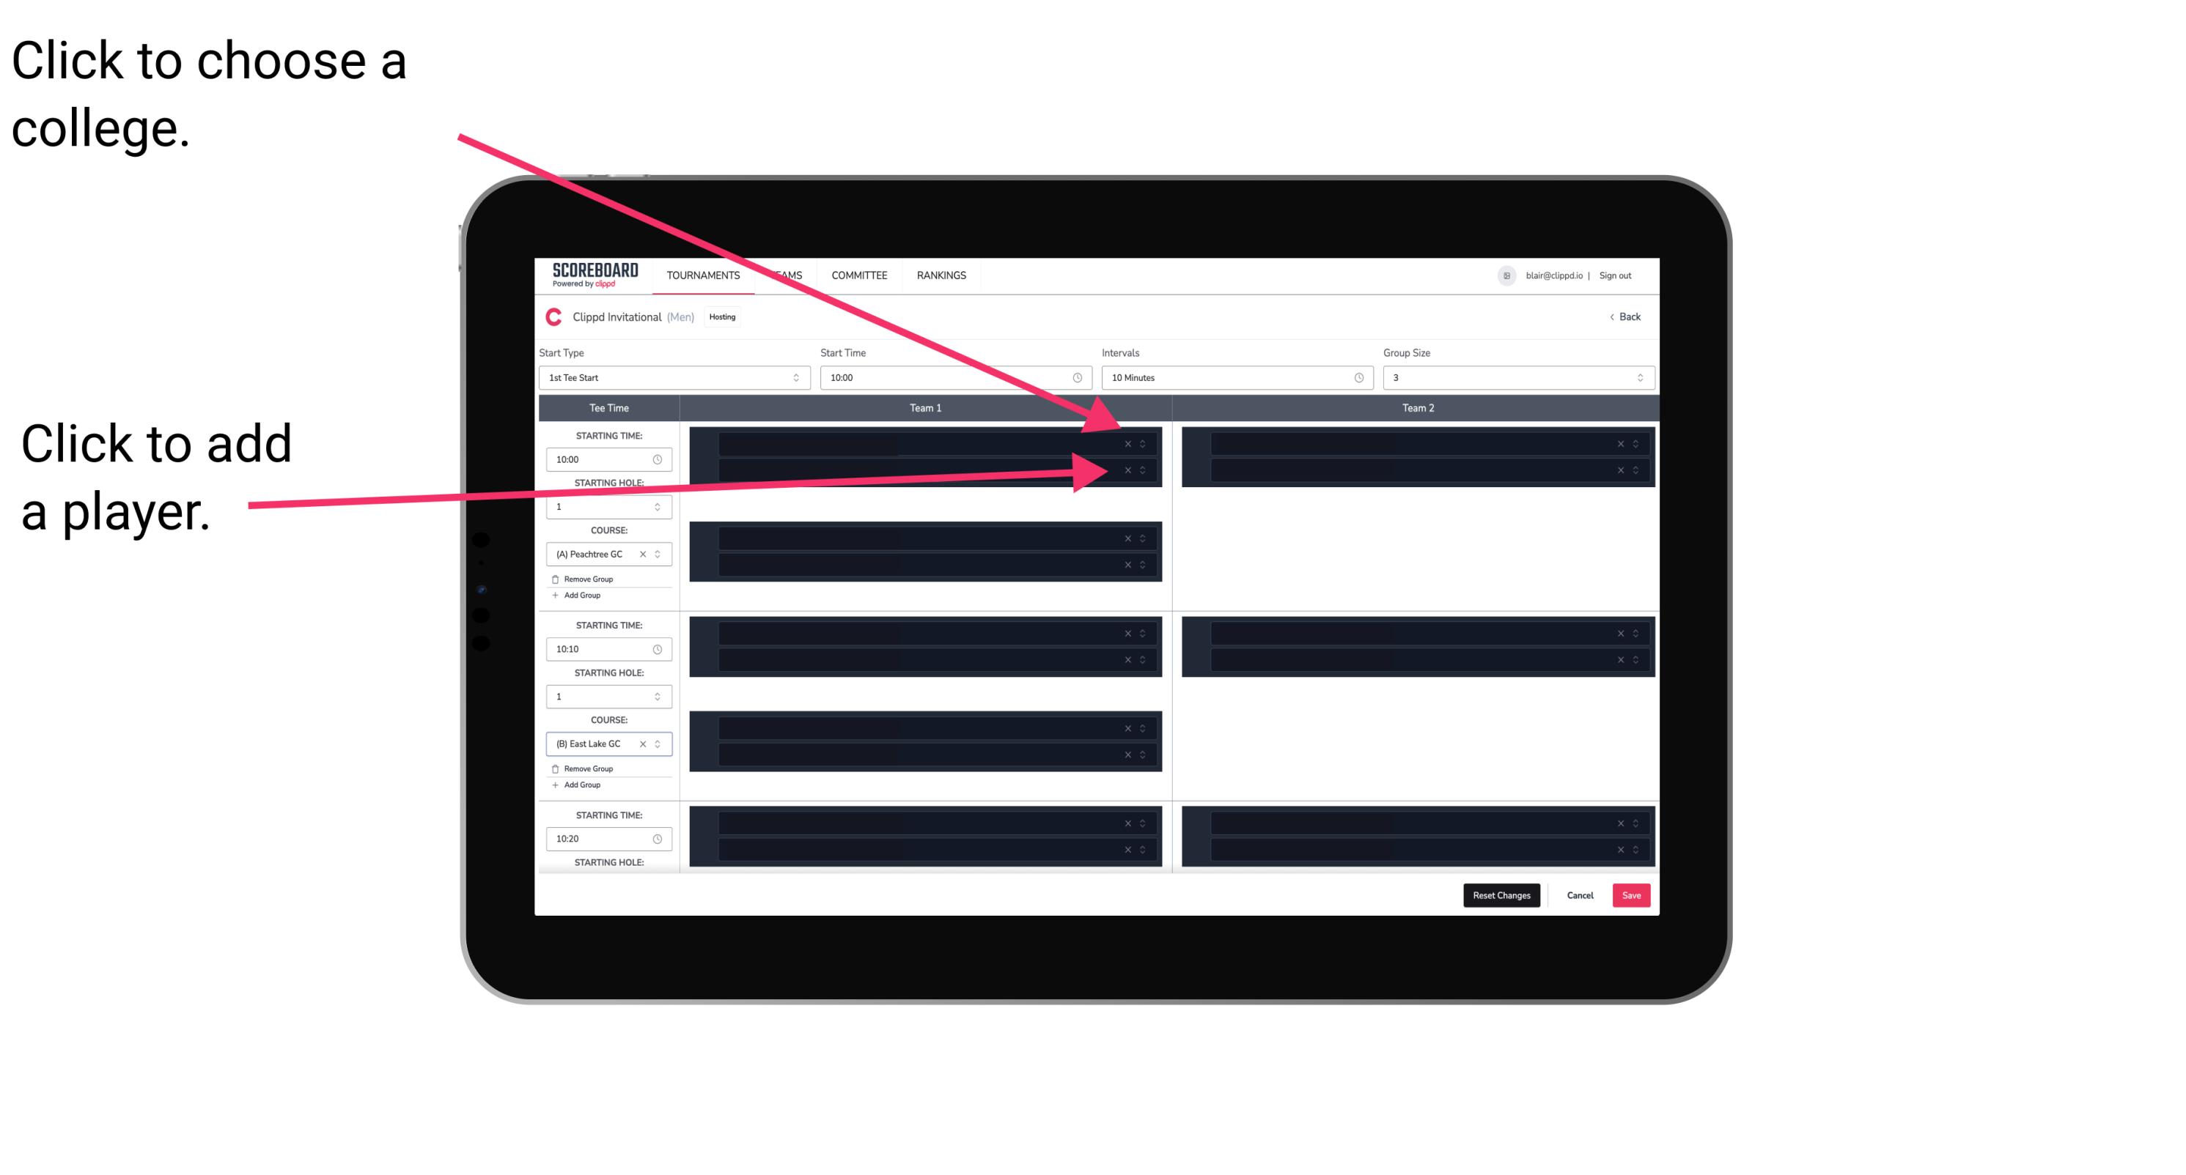
Task: Click the add group icon
Action: [x=554, y=595]
